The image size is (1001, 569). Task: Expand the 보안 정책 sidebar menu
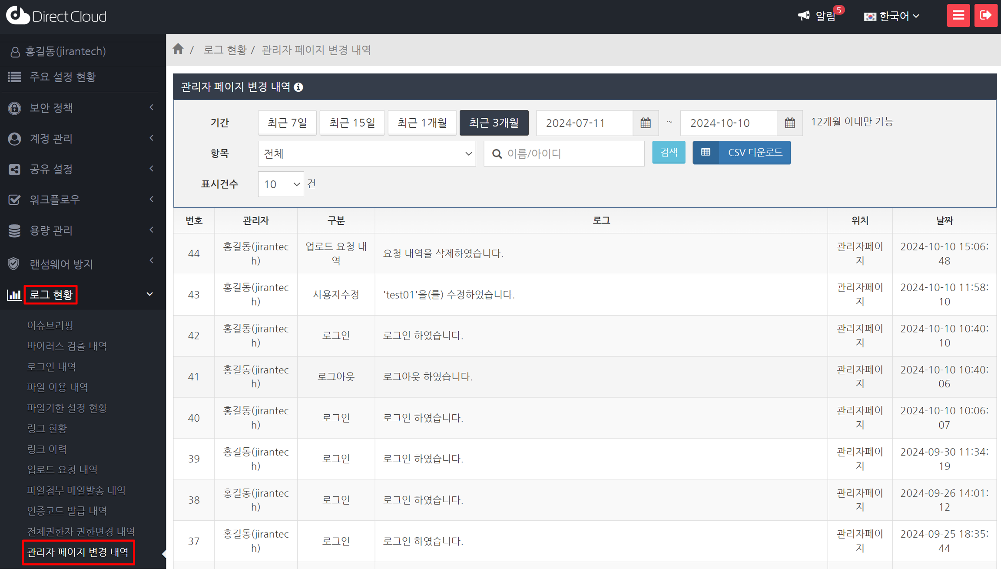coord(80,108)
